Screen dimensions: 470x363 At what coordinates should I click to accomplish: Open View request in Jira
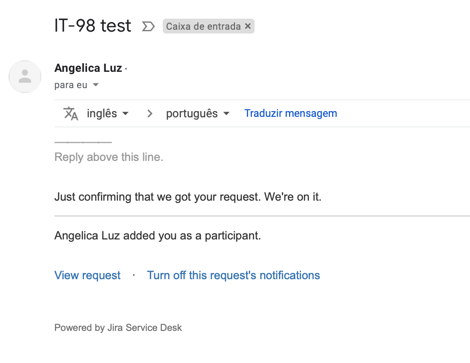[87, 275]
